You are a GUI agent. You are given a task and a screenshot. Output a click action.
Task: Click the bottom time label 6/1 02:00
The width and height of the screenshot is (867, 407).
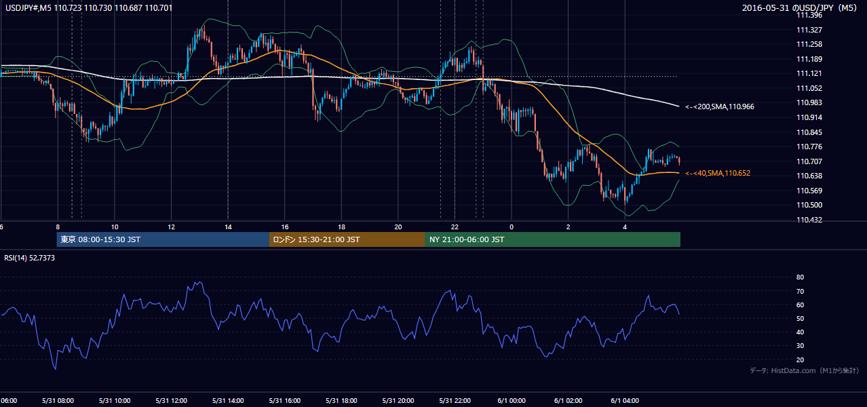coord(569,400)
